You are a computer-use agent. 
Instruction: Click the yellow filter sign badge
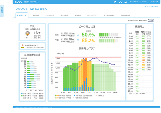pyautogui.click(x=22, y=48)
